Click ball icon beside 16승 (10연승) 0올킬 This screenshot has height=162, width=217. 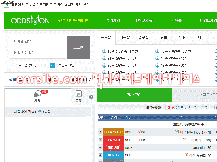tap(157, 52)
